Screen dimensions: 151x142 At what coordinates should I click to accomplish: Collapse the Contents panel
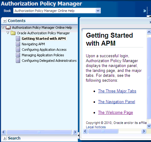5,21
